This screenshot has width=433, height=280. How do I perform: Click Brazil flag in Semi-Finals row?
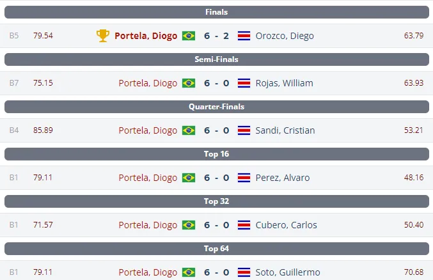coord(189,83)
